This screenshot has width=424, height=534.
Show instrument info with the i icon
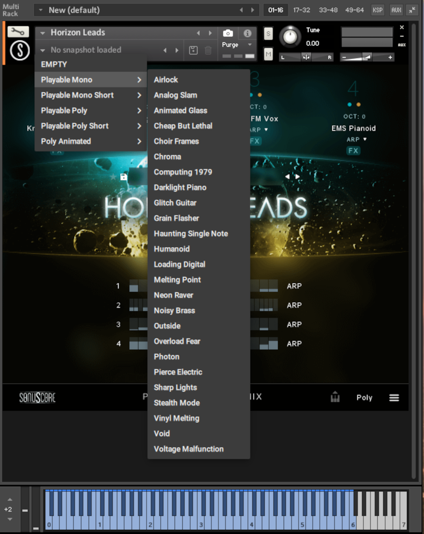247,33
